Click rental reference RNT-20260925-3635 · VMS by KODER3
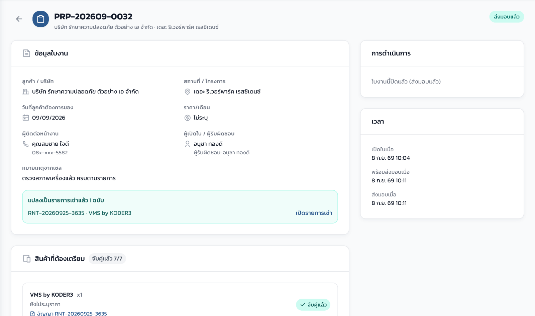Screen dimensions: 535x316 click(x=80, y=213)
